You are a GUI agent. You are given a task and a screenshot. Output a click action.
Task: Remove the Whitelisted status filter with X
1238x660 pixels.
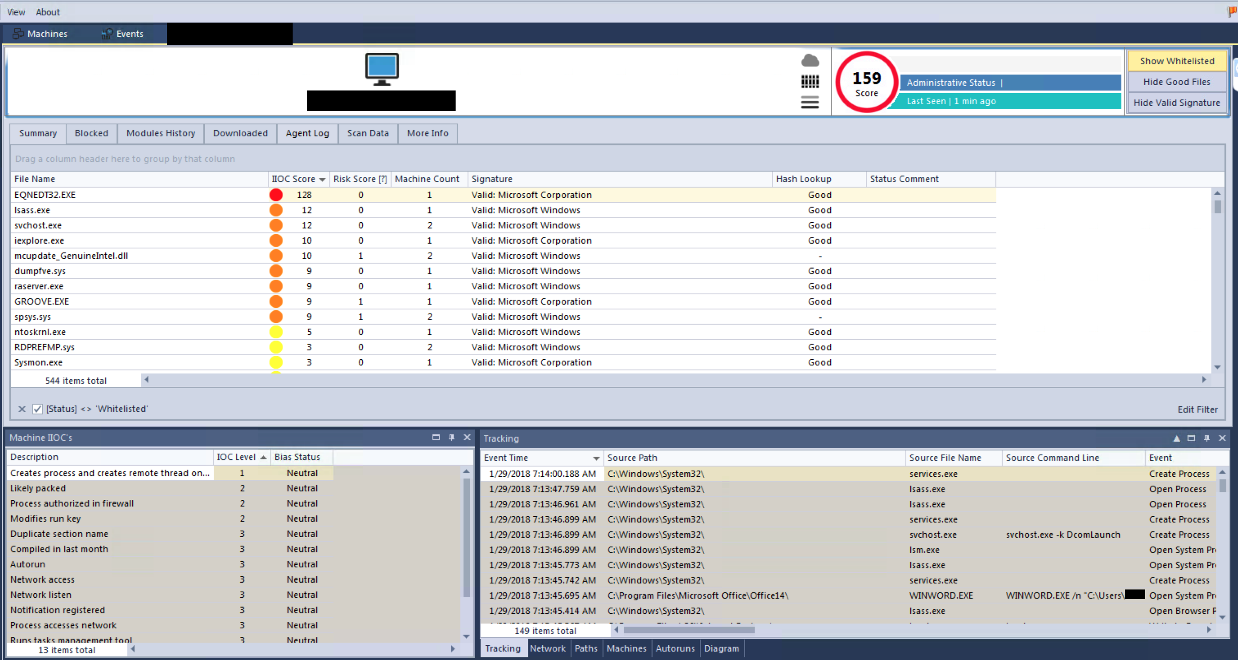pos(22,409)
